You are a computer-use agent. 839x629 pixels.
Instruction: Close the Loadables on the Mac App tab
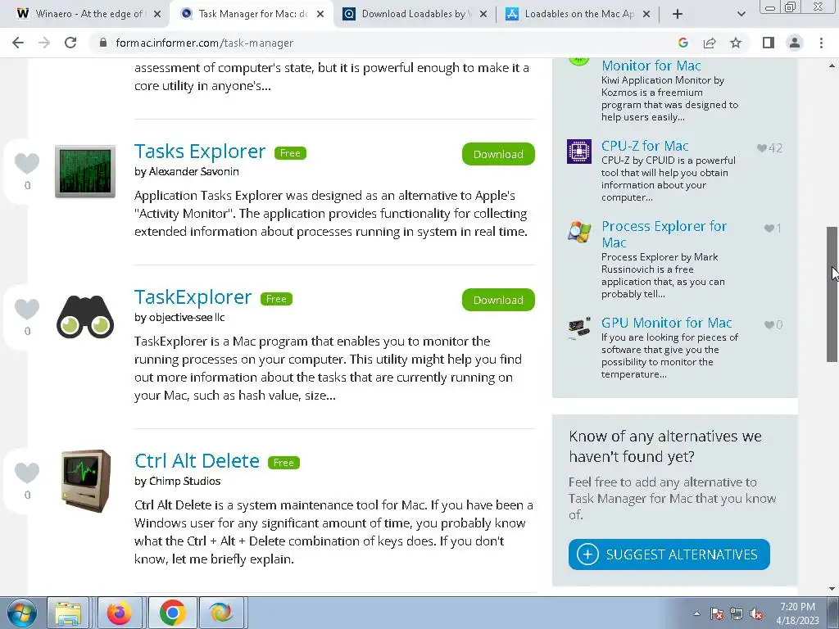[646, 14]
